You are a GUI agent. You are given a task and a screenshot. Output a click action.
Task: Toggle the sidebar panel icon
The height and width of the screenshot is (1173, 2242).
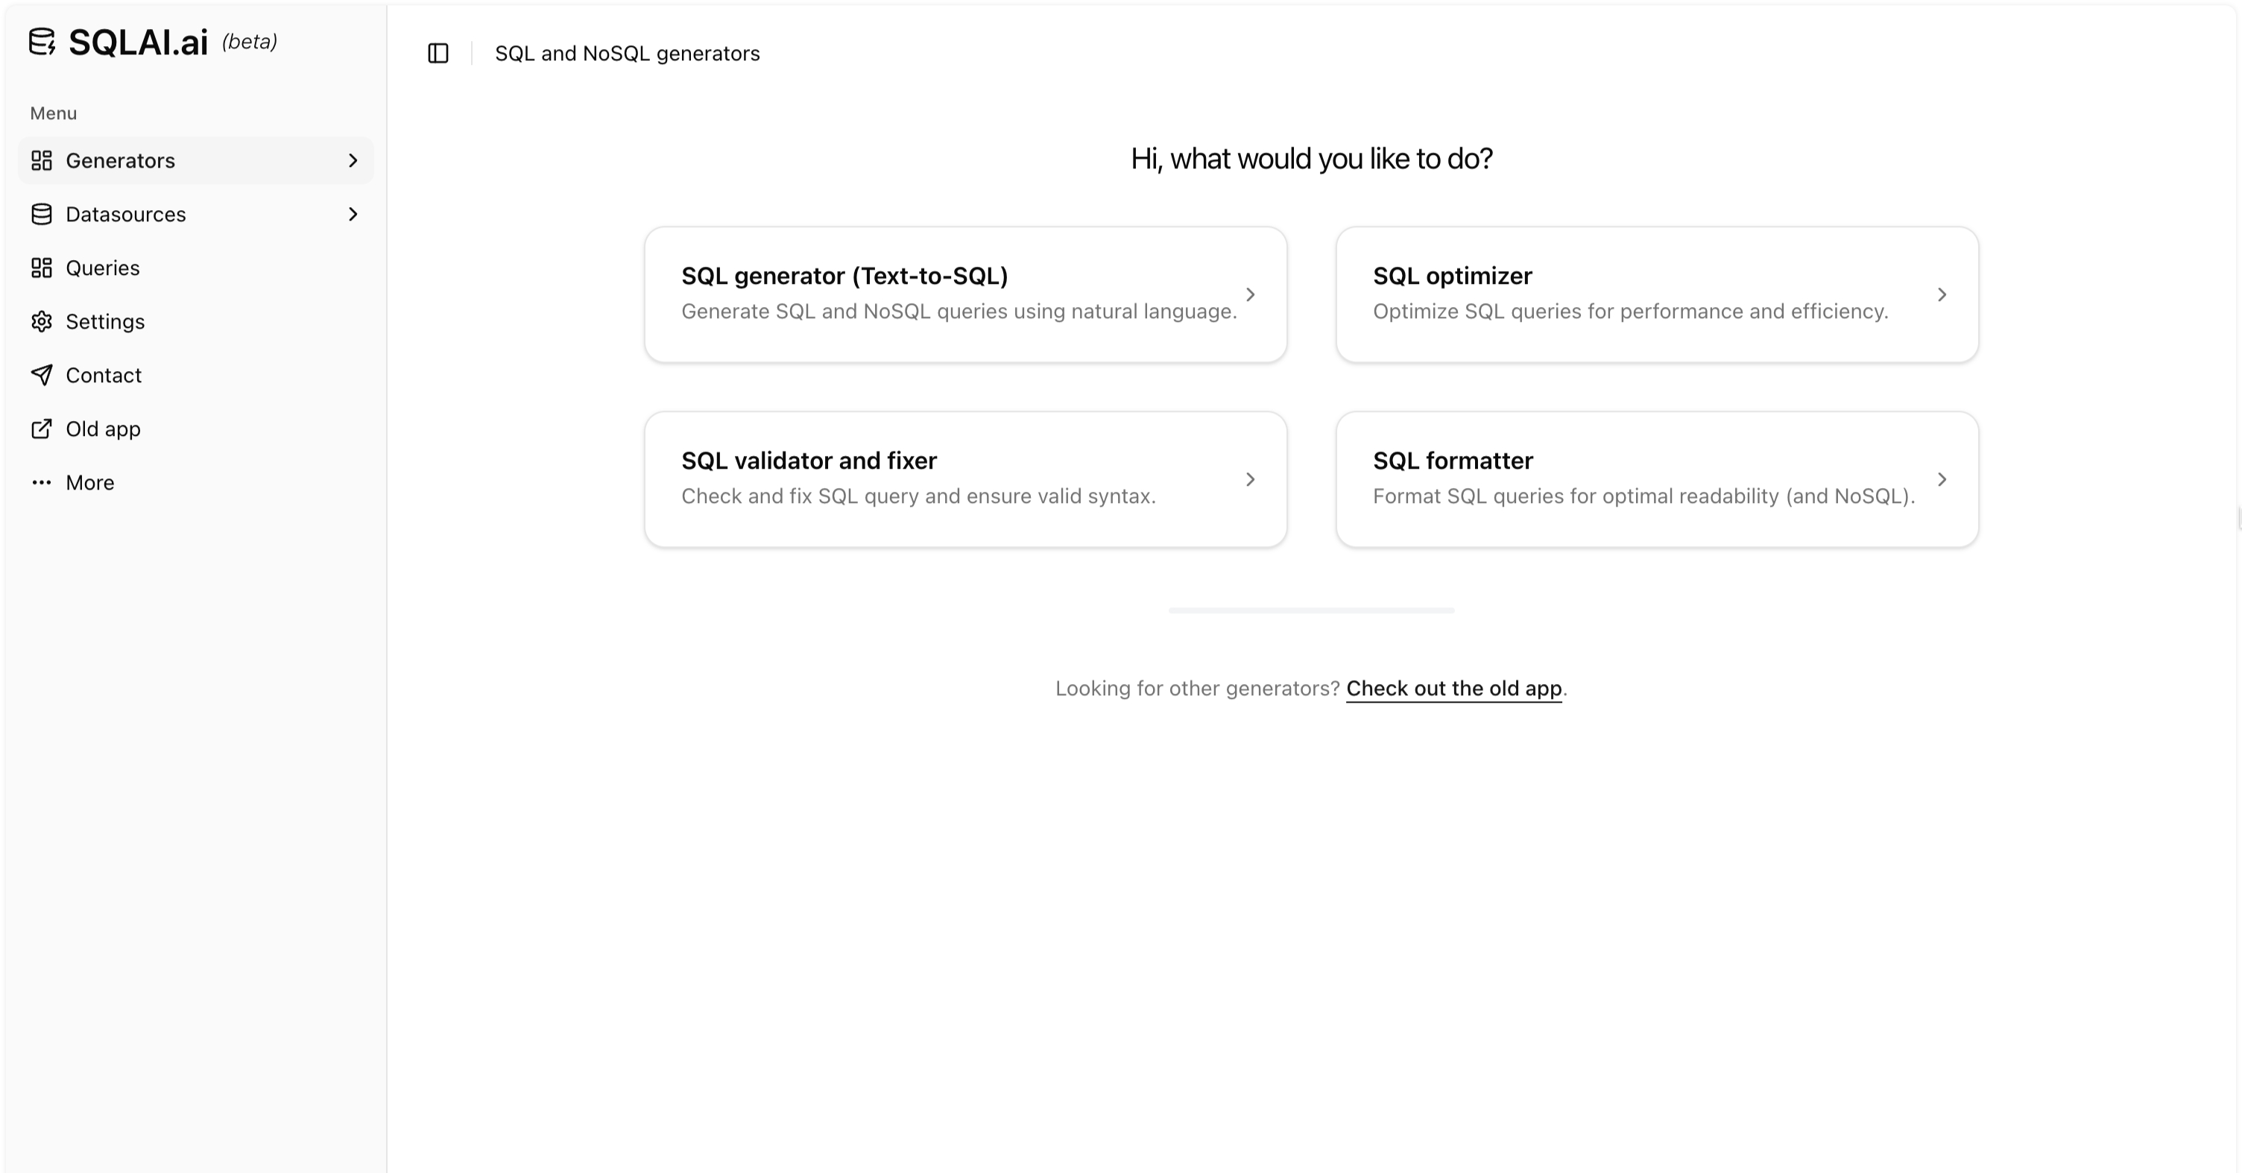coord(438,54)
